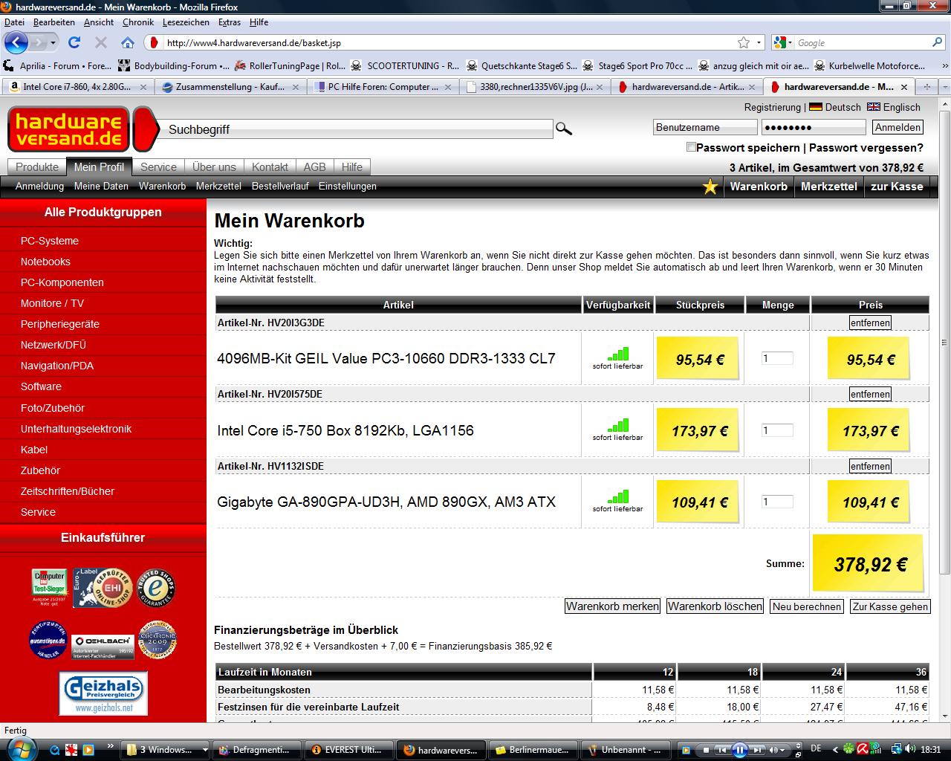The image size is (951, 761).
Task: Click the yellow favorites star icon
Action: tap(710, 187)
